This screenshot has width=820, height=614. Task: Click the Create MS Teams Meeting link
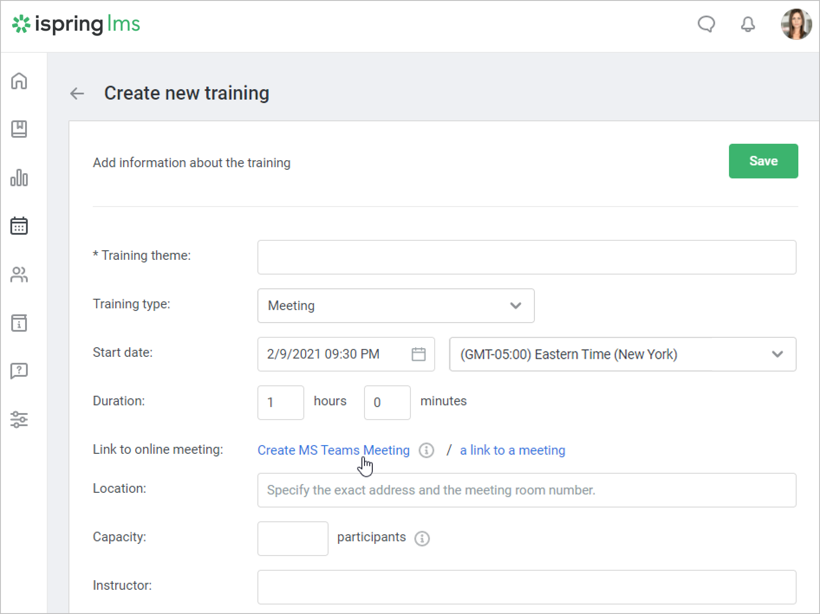click(333, 450)
